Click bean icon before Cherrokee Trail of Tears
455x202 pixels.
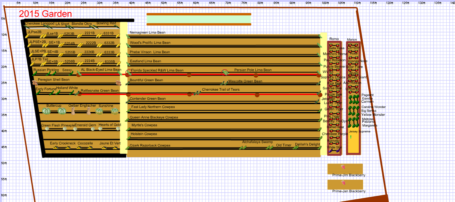click(x=197, y=93)
